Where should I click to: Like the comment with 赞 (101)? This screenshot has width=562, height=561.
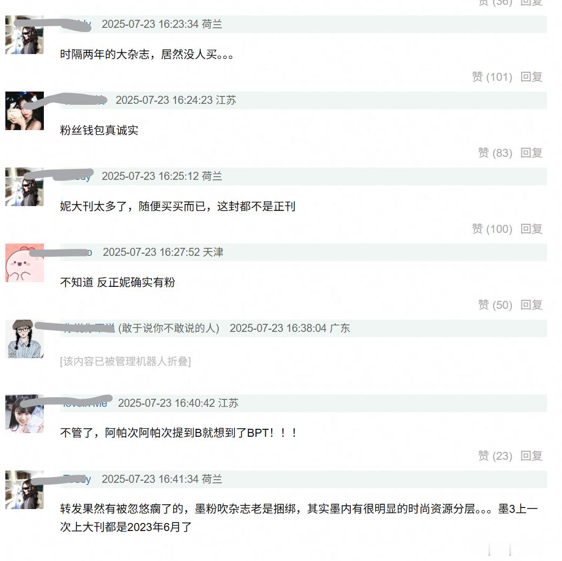point(492,77)
